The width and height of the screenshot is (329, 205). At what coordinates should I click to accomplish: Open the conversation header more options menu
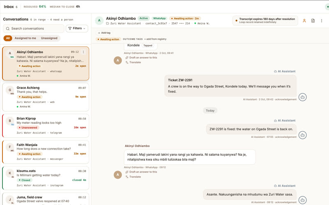[x=322, y=21]
